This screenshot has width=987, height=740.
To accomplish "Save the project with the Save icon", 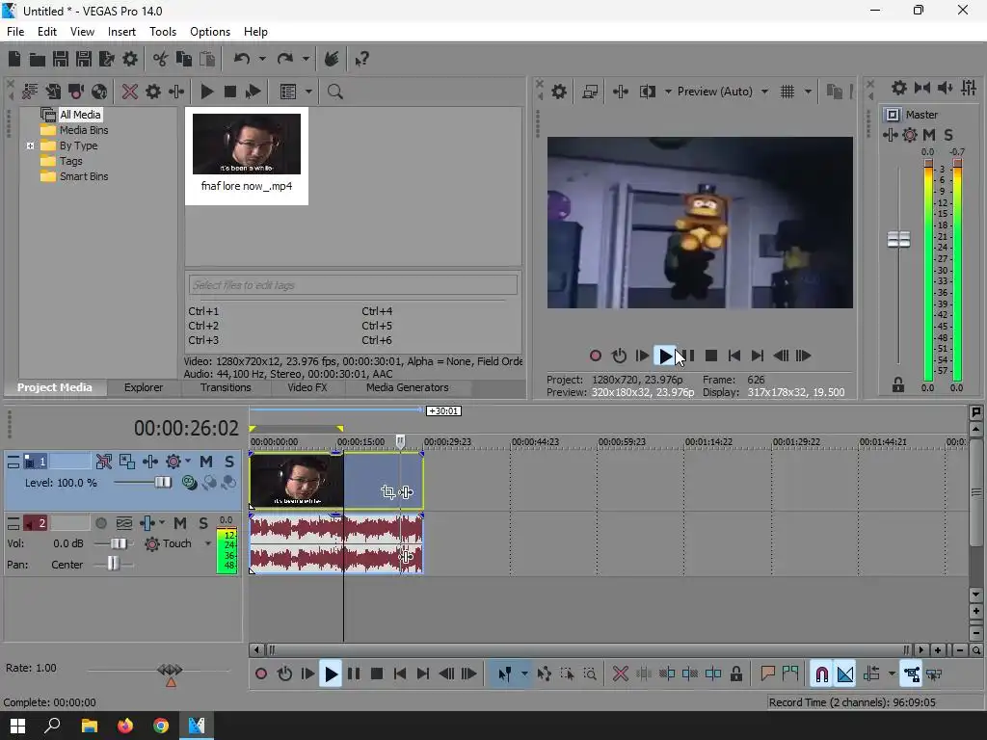I will (x=61, y=59).
